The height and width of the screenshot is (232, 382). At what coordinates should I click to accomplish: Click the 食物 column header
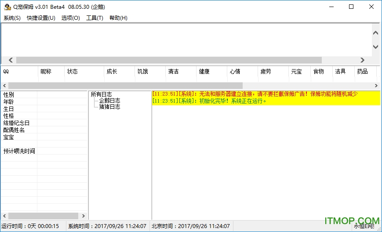tap(321, 71)
